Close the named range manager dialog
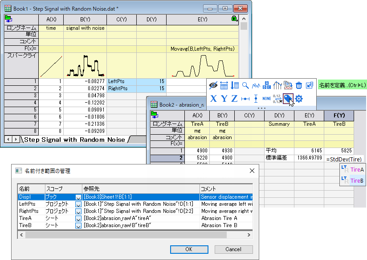This screenshot has width=367, height=260. (252, 171)
